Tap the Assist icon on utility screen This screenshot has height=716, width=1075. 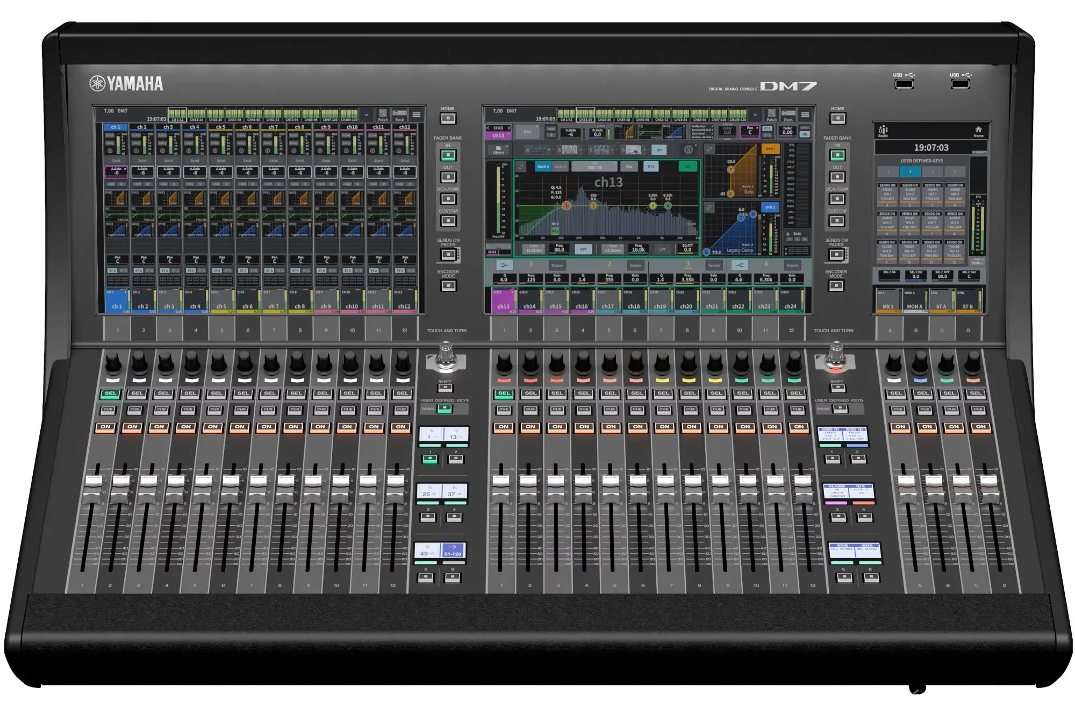pyautogui.click(x=883, y=132)
